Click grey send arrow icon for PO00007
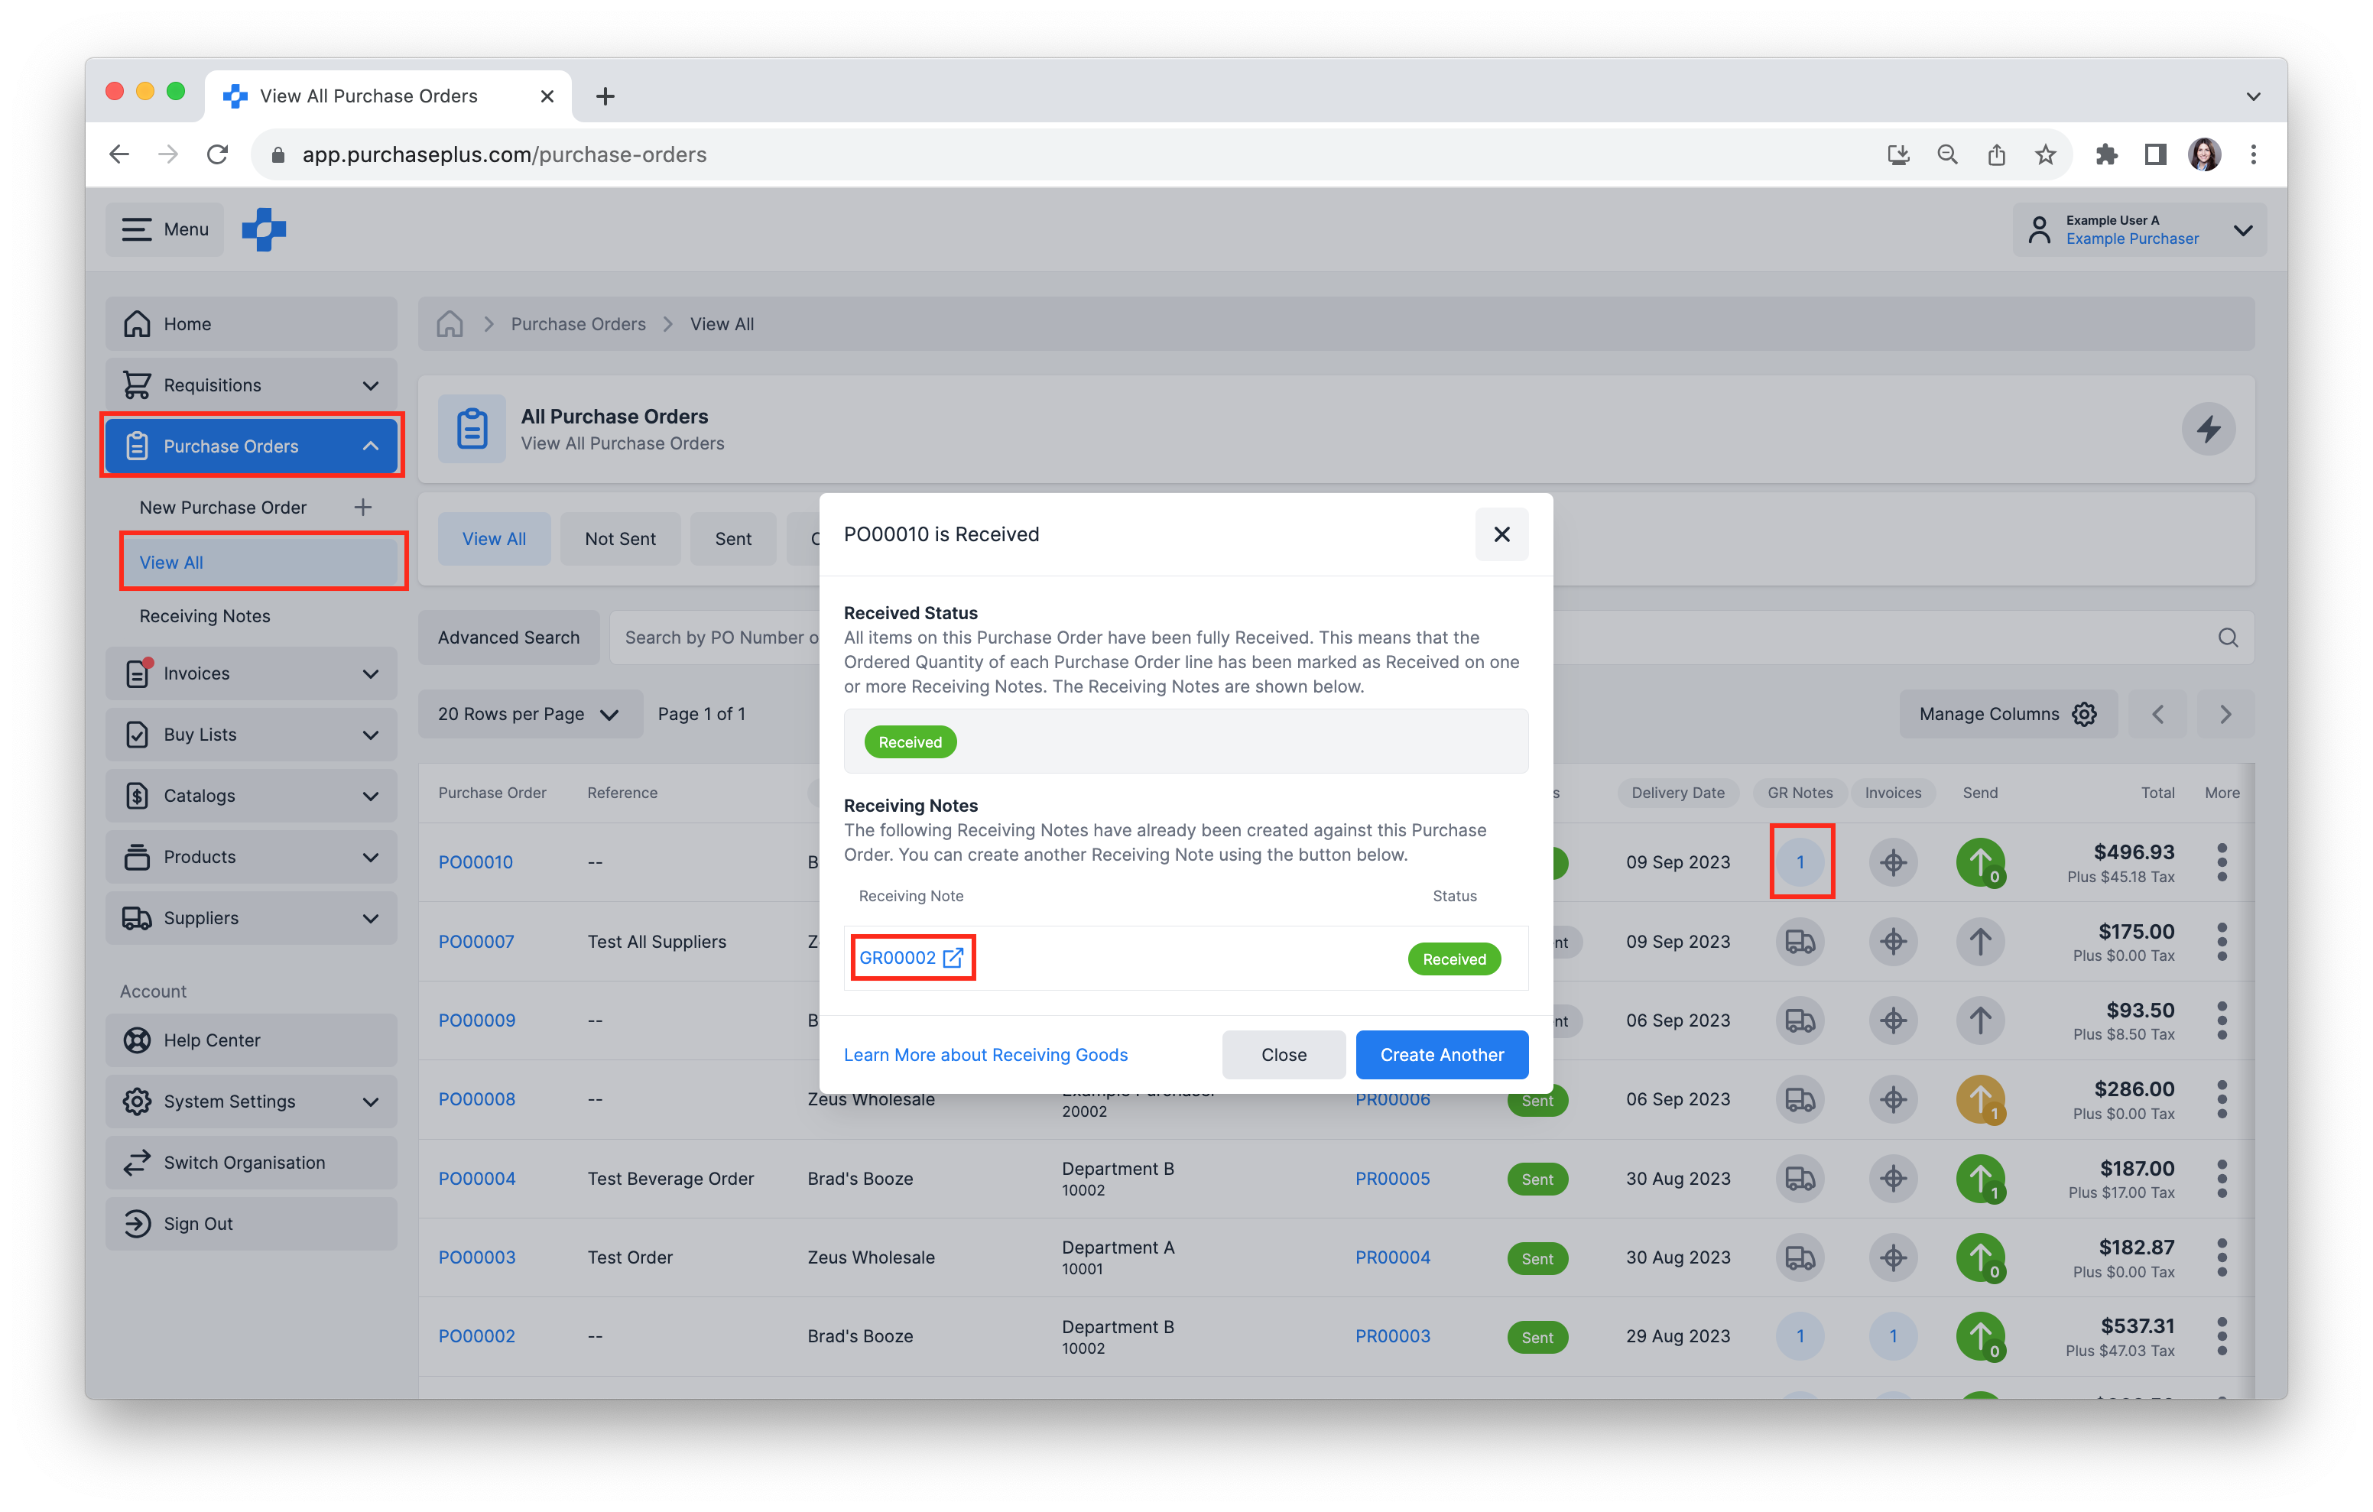 point(1980,941)
